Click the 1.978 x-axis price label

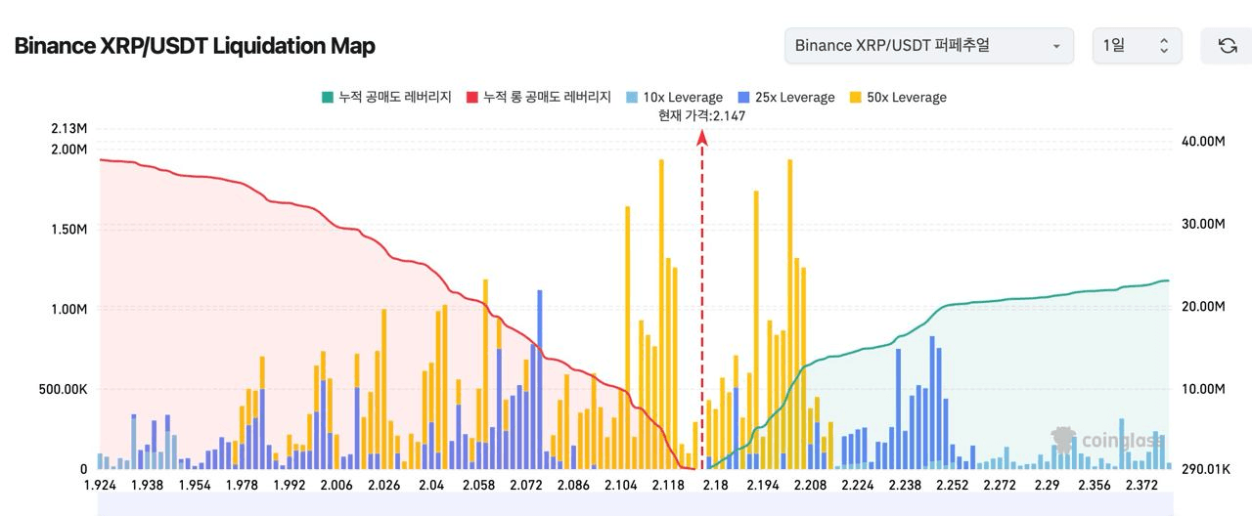click(x=241, y=485)
